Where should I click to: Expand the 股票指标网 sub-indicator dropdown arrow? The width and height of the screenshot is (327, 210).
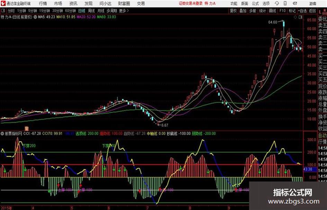pos(2,133)
